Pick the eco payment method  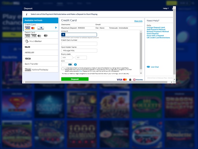pos(40,58)
